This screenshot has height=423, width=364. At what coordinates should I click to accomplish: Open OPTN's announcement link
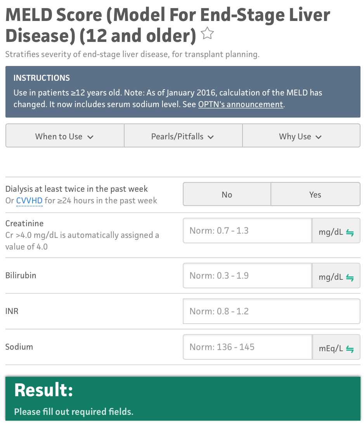(x=241, y=104)
